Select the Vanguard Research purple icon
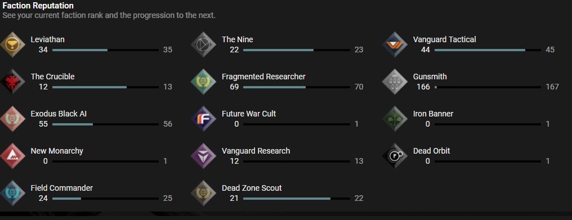Screen dimensions: 572x220 tap(204, 156)
